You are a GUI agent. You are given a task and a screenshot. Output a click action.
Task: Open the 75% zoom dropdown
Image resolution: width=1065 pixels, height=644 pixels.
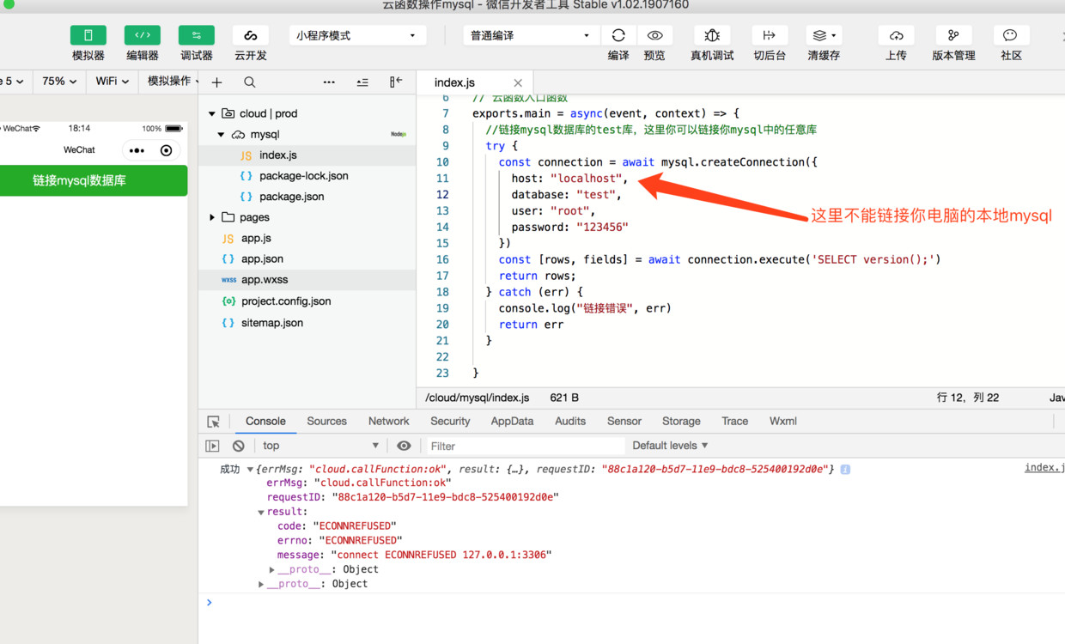pos(59,81)
